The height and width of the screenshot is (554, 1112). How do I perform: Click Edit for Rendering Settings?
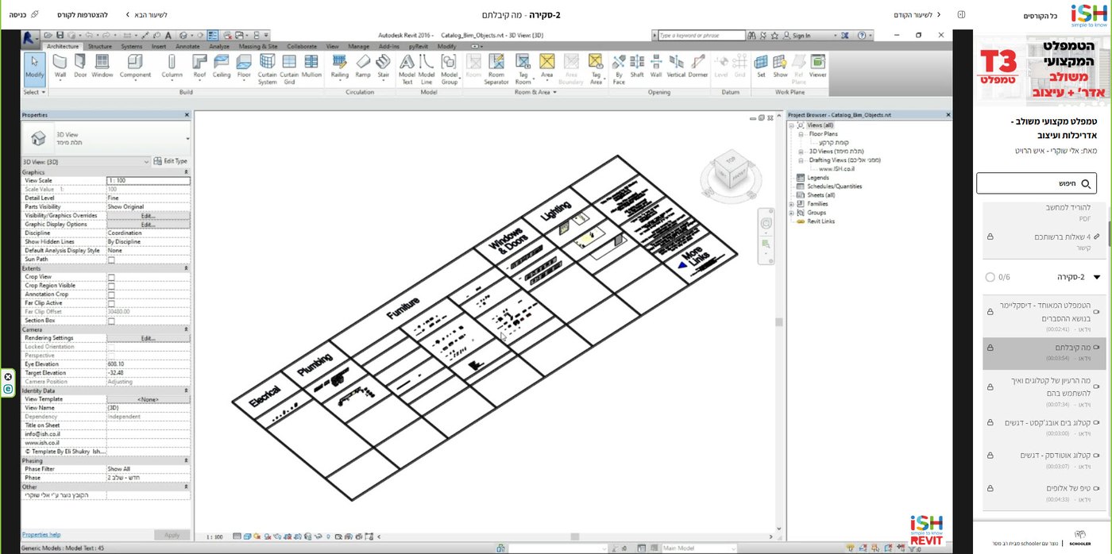149,338
